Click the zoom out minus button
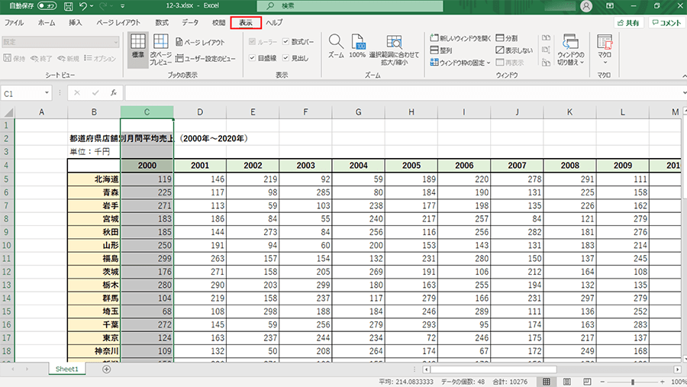 [602, 382]
